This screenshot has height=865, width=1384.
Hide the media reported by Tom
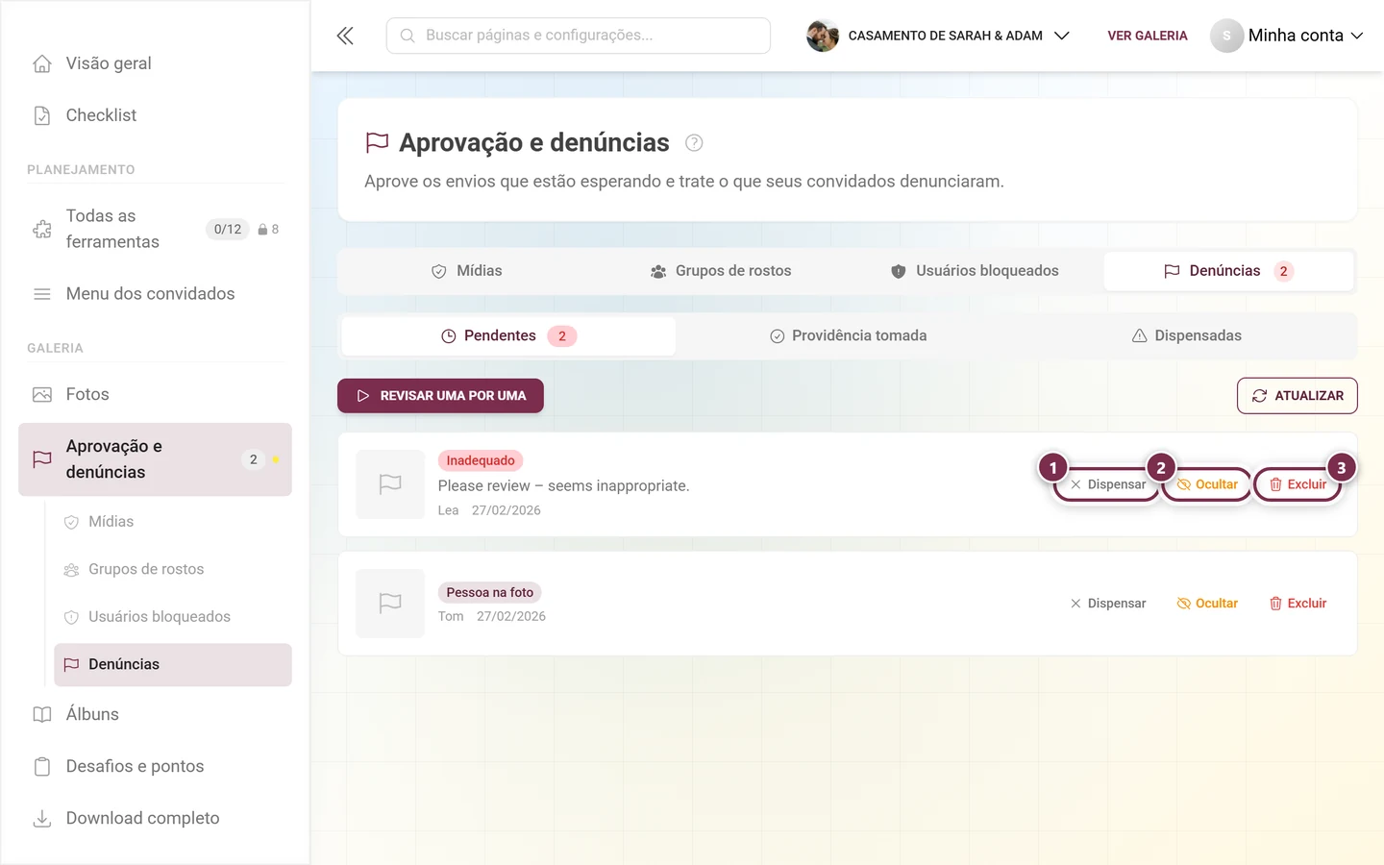pos(1207,604)
